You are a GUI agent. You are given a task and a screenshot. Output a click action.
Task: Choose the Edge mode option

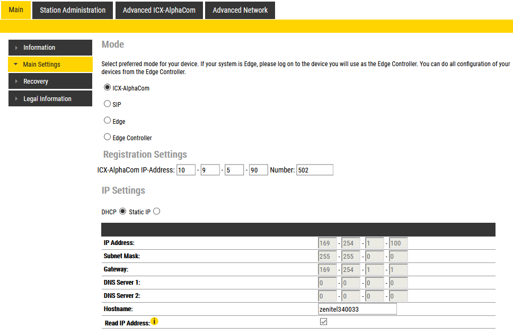point(108,121)
